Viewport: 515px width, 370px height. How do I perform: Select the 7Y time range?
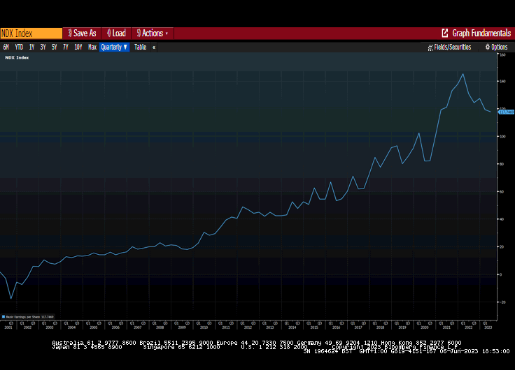[65, 47]
